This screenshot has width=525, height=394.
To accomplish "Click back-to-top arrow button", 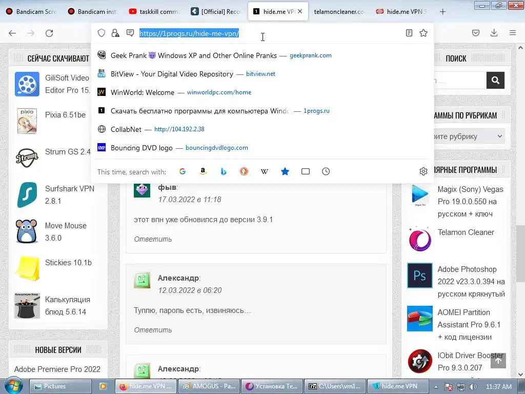I will click(x=498, y=361).
